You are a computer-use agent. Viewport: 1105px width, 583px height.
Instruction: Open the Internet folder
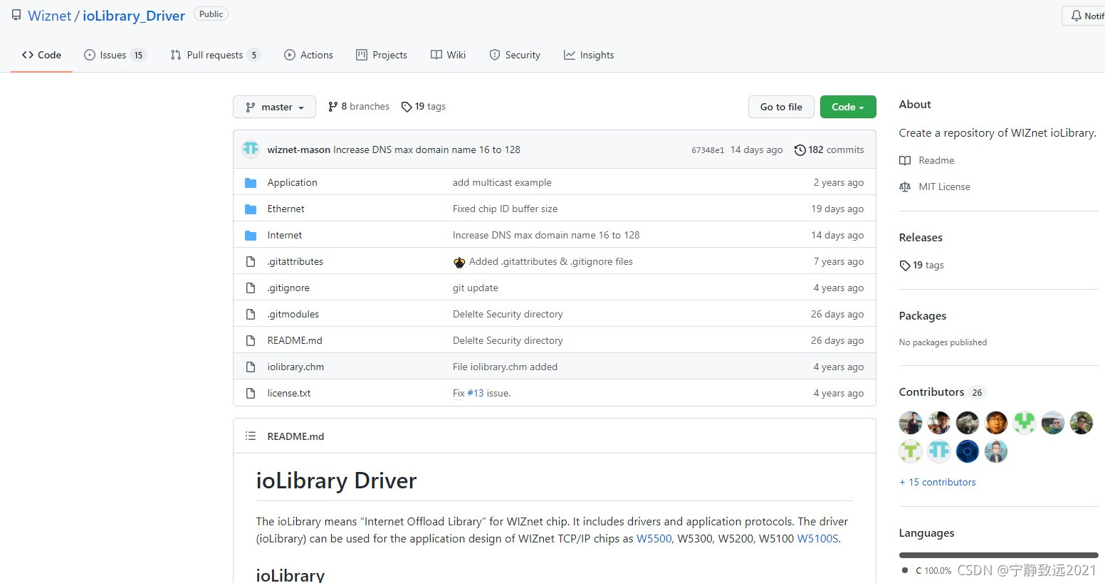click(x=284, y=235)
